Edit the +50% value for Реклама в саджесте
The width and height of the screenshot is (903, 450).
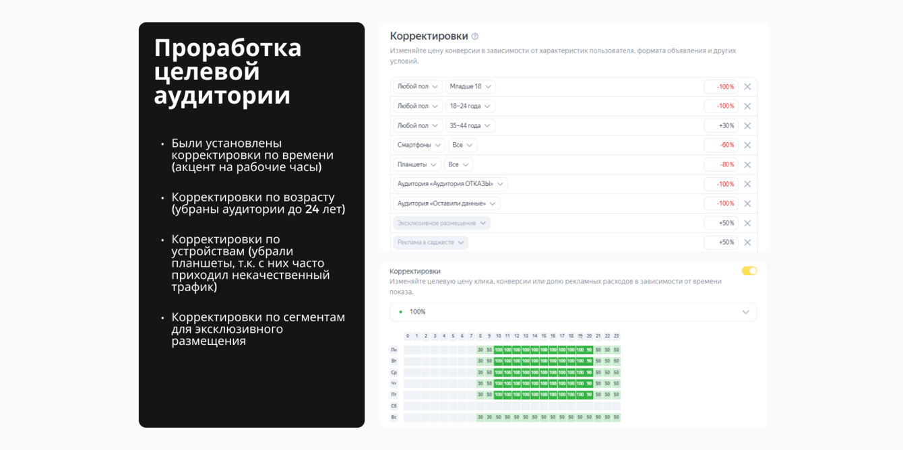pyautogui.click(x=721, y=243)
